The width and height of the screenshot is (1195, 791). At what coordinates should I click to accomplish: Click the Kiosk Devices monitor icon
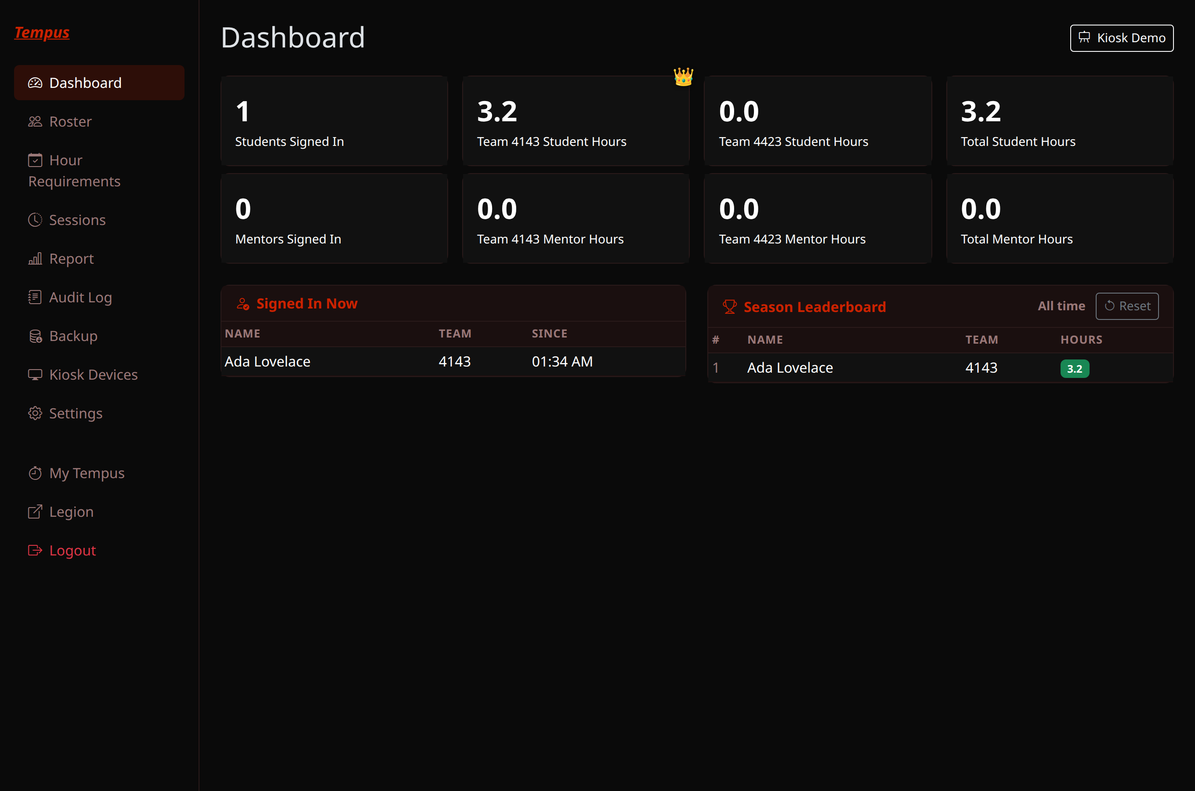tap(35, 375)
